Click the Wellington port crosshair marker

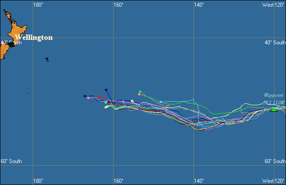12,44
